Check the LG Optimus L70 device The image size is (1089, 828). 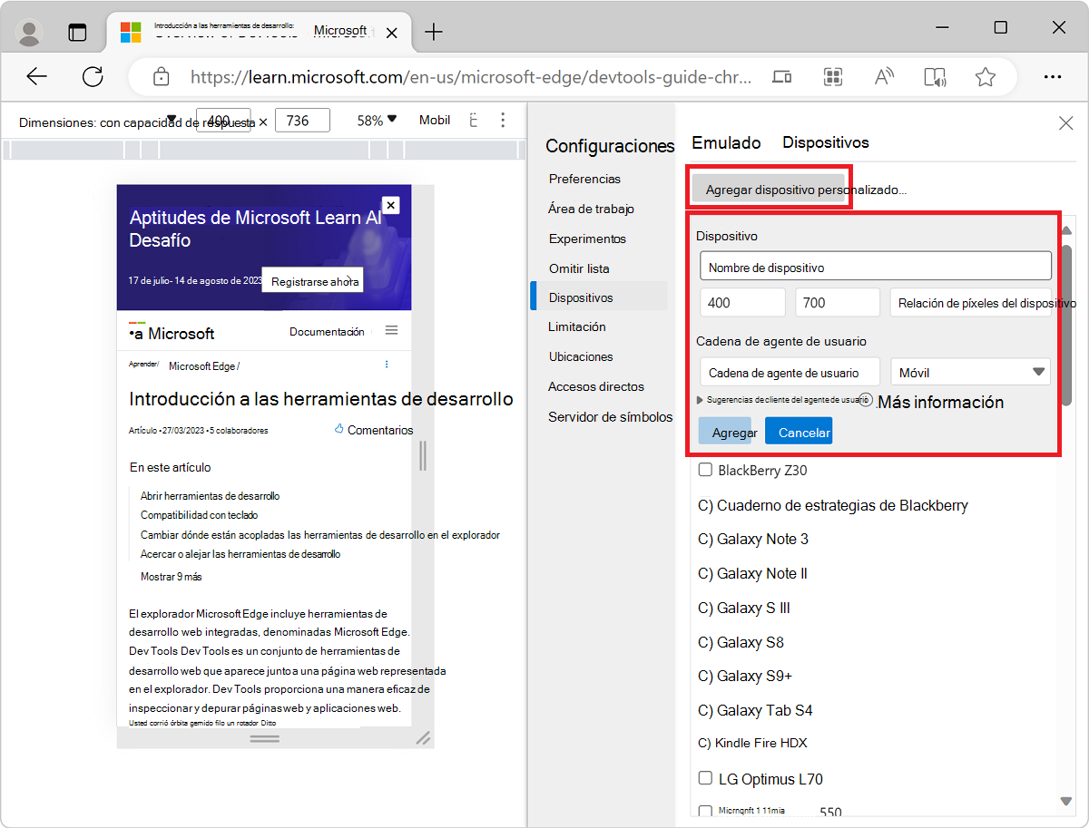tap(705, 778)
